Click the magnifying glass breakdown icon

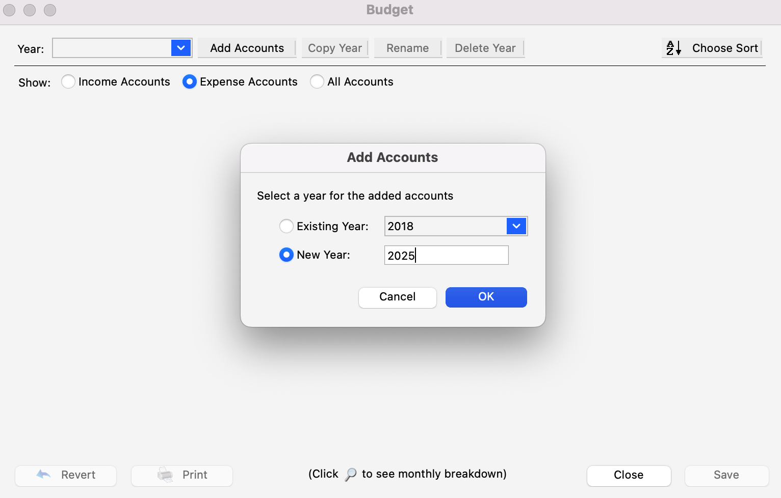coord(351,475)
